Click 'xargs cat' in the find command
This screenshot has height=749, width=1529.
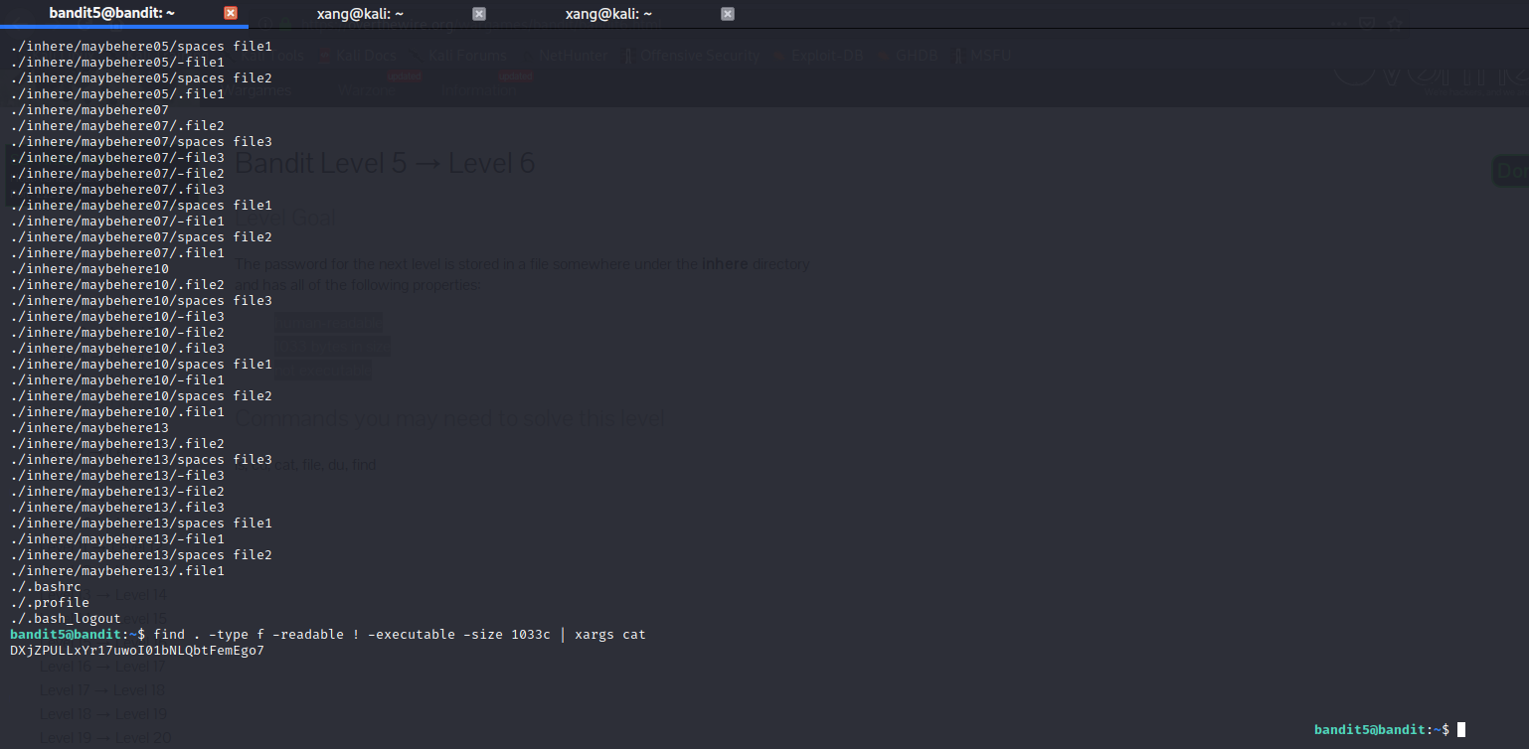[610, 634]
